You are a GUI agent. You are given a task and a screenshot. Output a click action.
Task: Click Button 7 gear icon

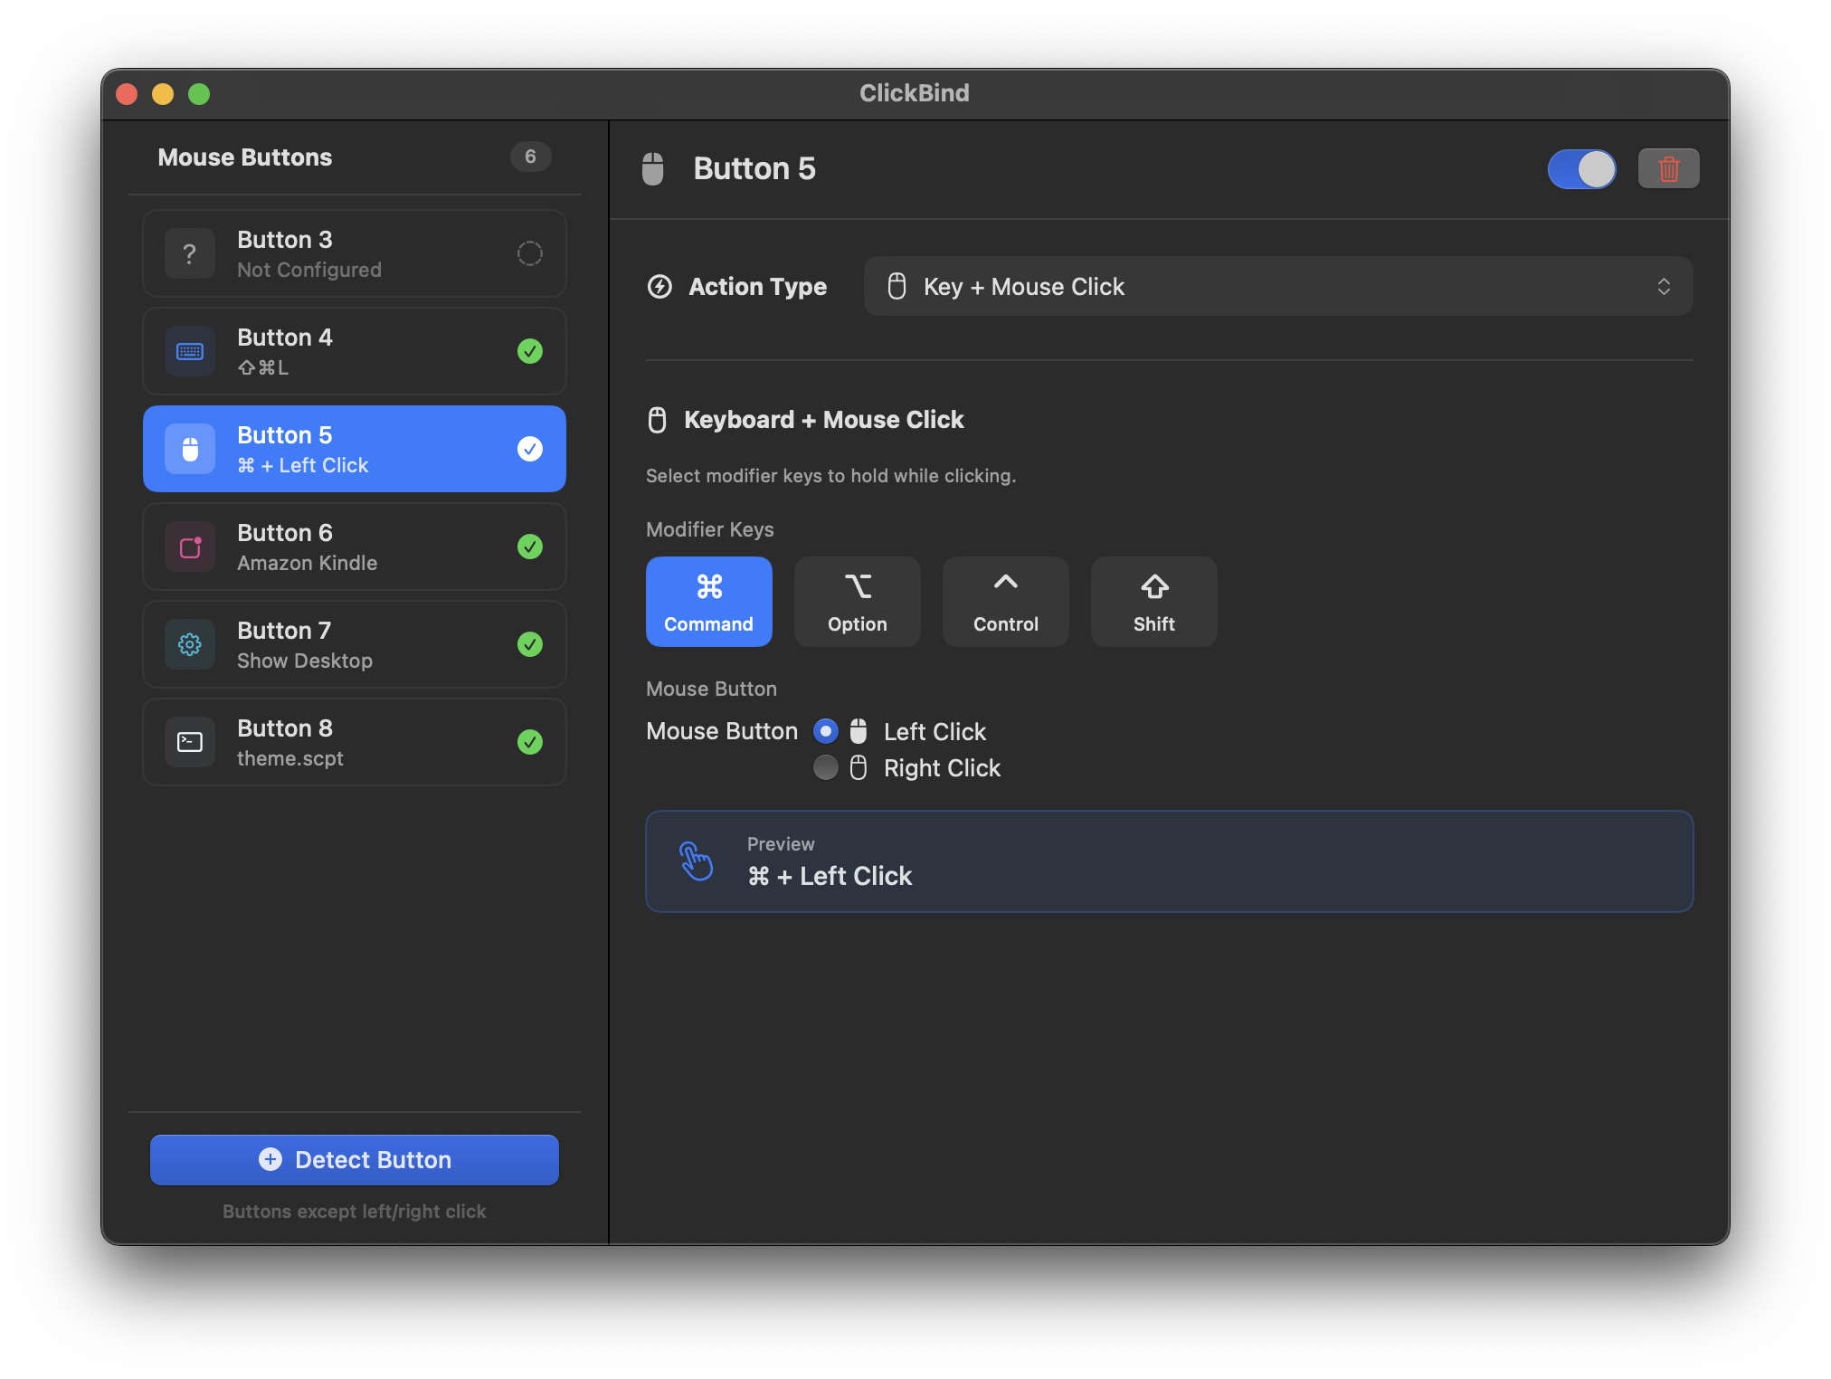point(190,644)
